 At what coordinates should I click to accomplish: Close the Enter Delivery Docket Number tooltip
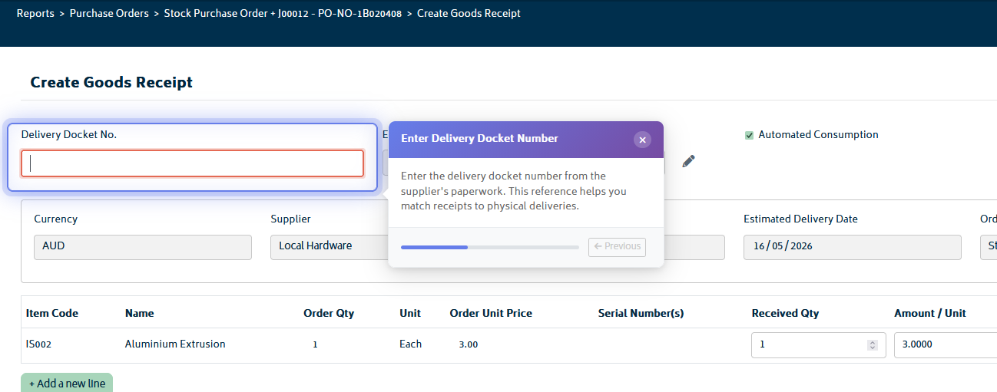pos(643,140)
